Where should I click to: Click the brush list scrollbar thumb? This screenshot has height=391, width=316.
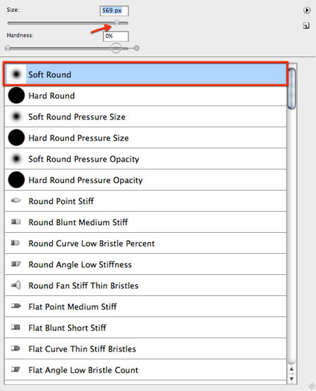291,89
